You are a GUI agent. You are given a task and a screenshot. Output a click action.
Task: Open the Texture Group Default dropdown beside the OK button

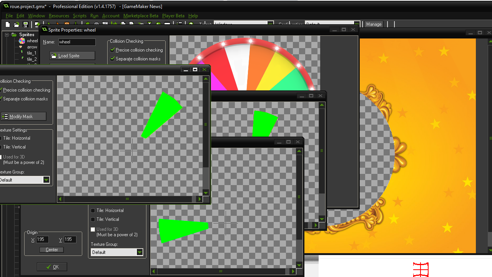(x=117, y=252)
